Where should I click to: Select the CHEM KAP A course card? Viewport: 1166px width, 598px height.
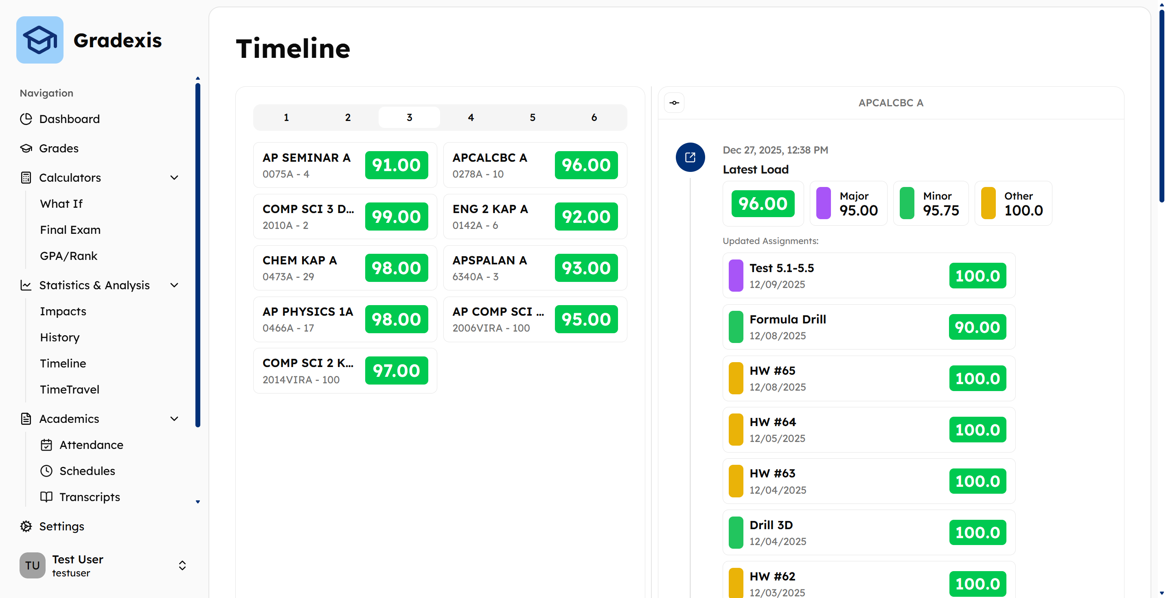tap(345, 268)
